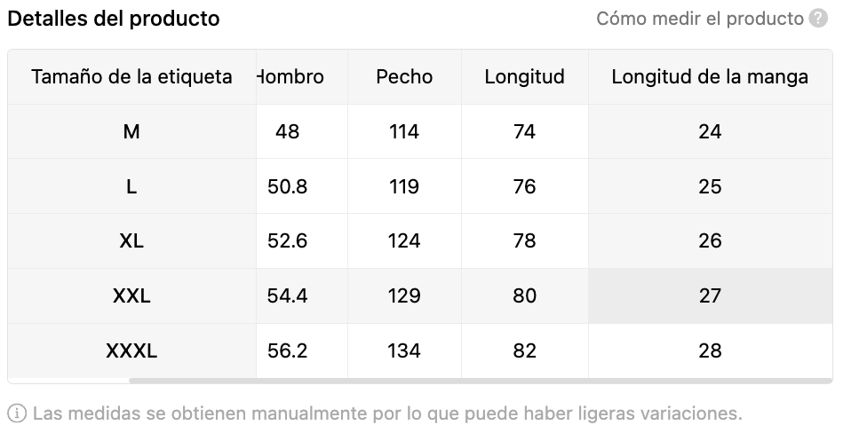Click the Pecho column header

pyautogui.click(x=404, y=77)
